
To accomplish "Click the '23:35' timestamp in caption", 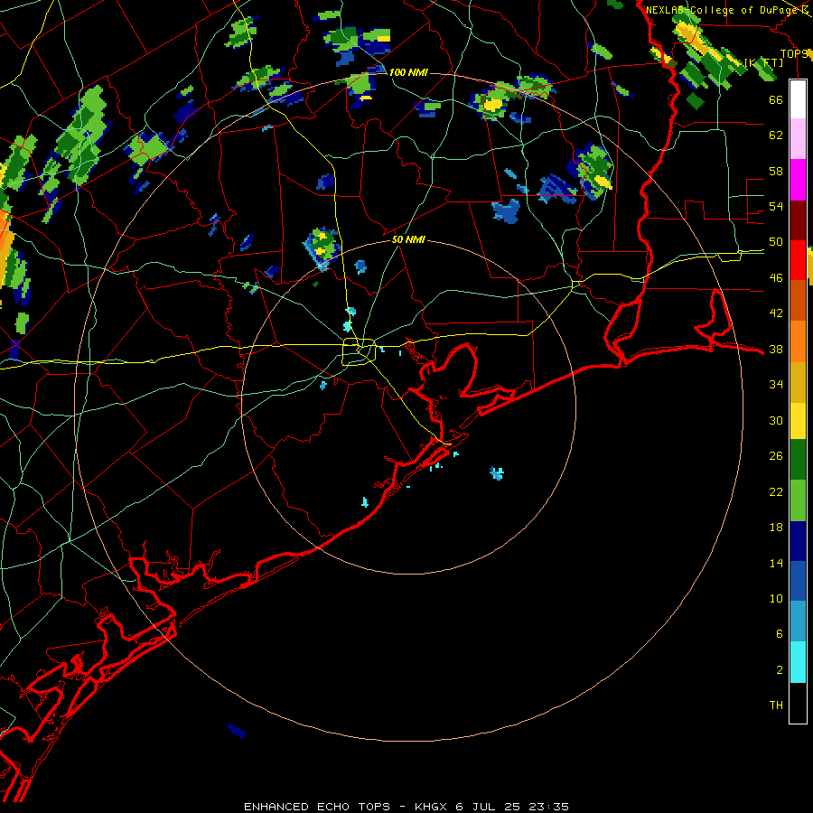I will pyautogui.click(x=548, y=807).
